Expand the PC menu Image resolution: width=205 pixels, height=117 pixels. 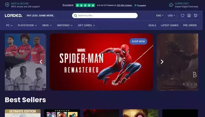pos(9,25)
